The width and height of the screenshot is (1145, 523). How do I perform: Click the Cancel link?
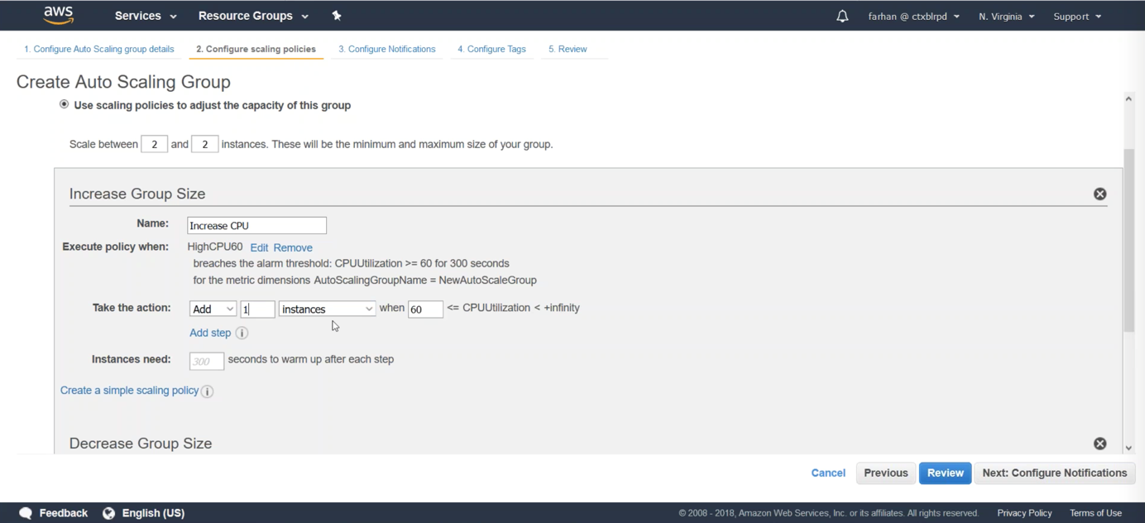point(828,473)
